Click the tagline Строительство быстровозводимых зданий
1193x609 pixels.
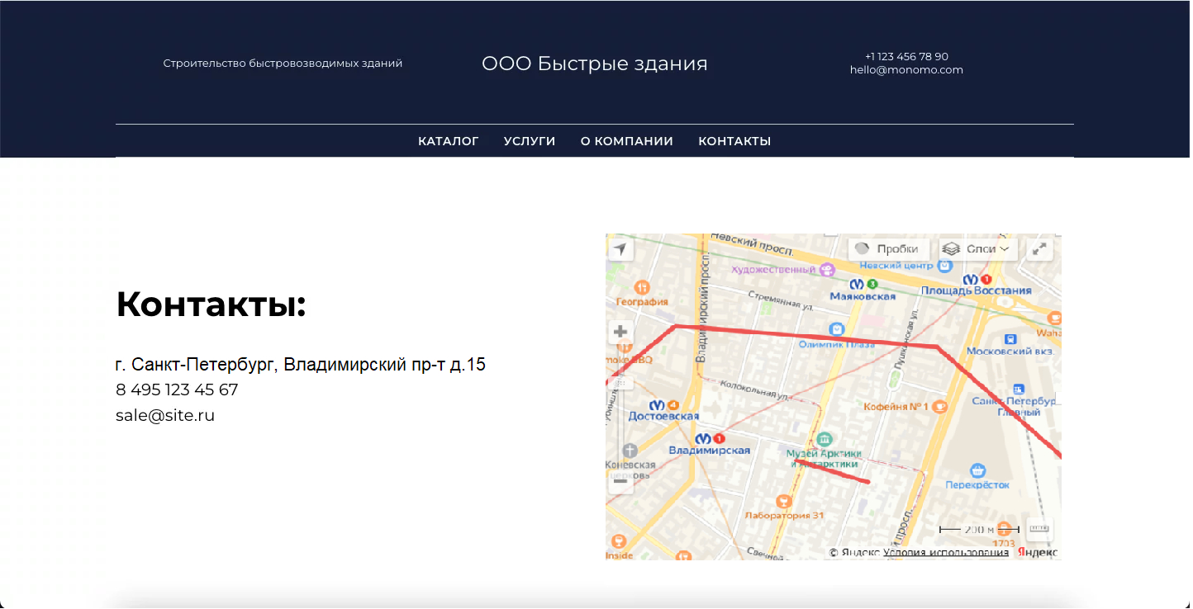[x=283, y=64]
